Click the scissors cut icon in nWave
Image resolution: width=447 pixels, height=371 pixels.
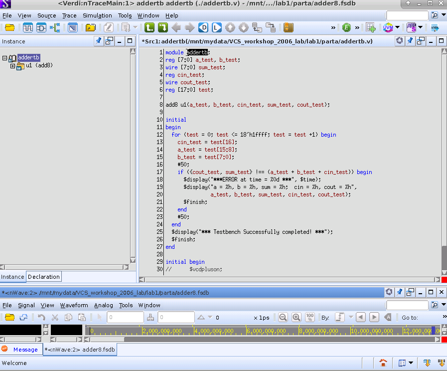tap(55, 317)
